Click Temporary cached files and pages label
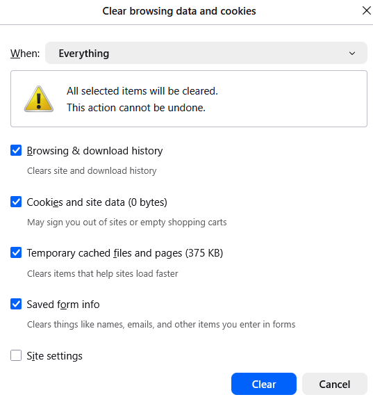The height and width of the screenshot is (404, 373). pyautogui.click(x=125, y=253)
